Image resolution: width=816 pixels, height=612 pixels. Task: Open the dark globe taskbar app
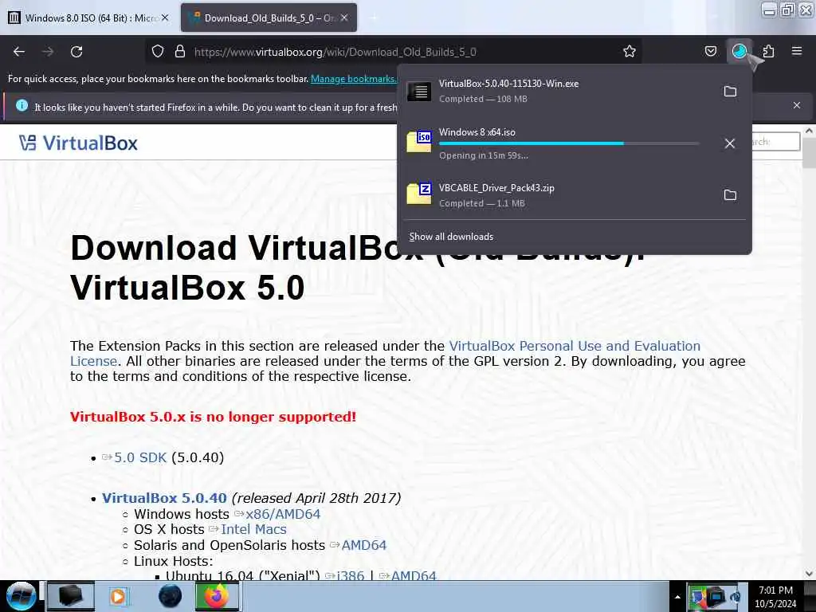point(170,596)
